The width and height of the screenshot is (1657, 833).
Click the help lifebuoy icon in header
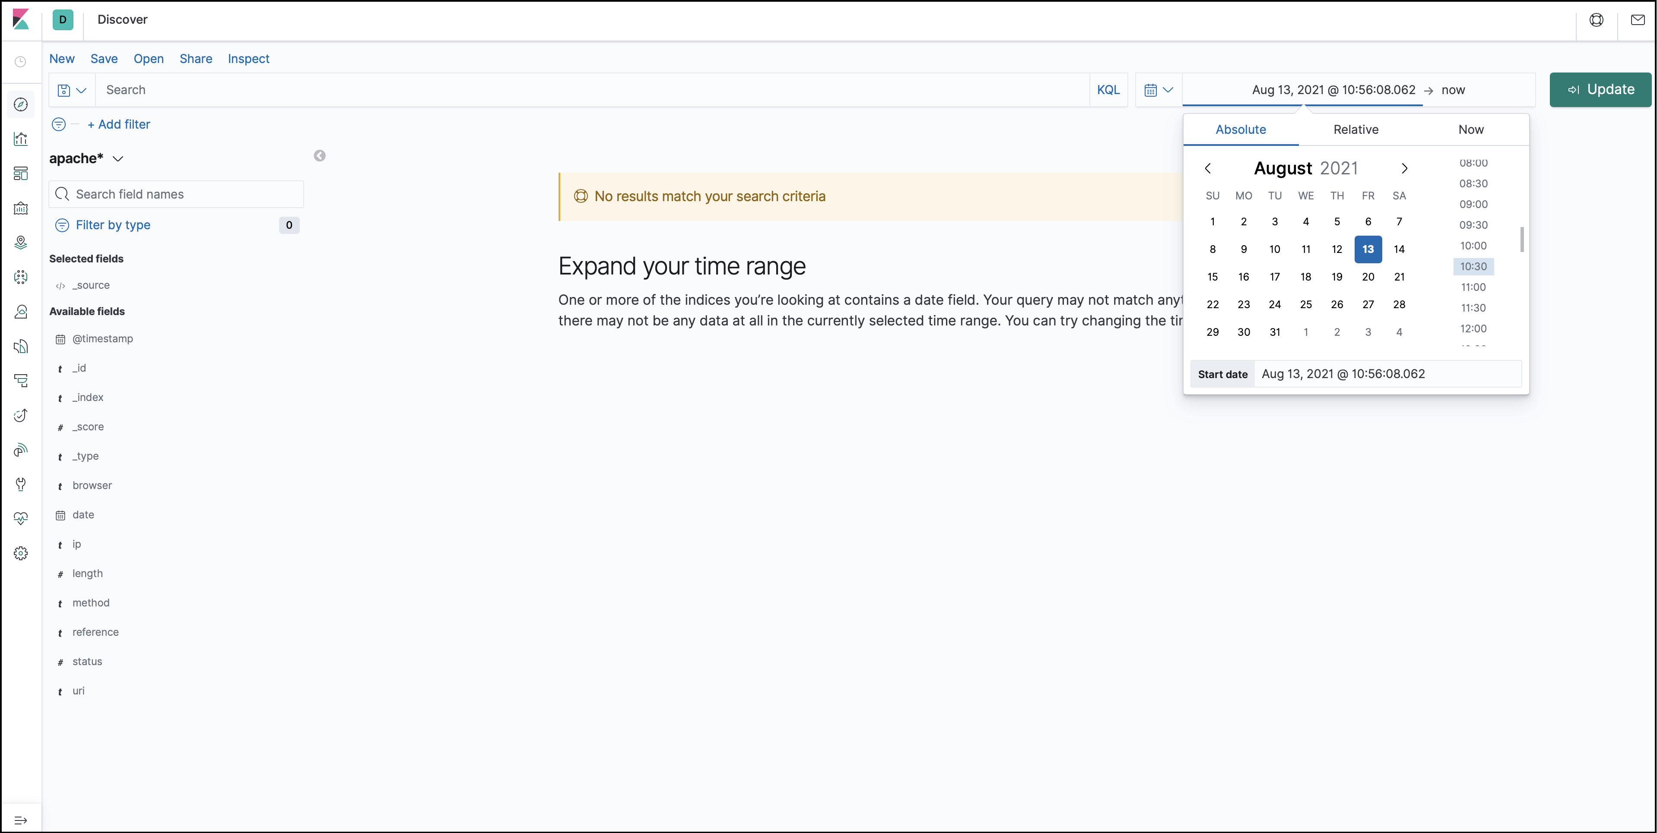[1597, 20]
